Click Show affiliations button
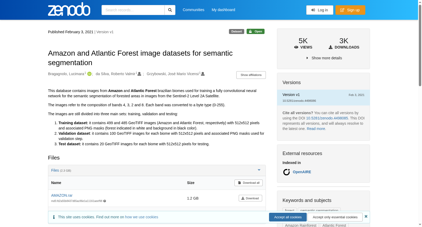422x227 pixels. pyautogui.click(x=251, y=75)
